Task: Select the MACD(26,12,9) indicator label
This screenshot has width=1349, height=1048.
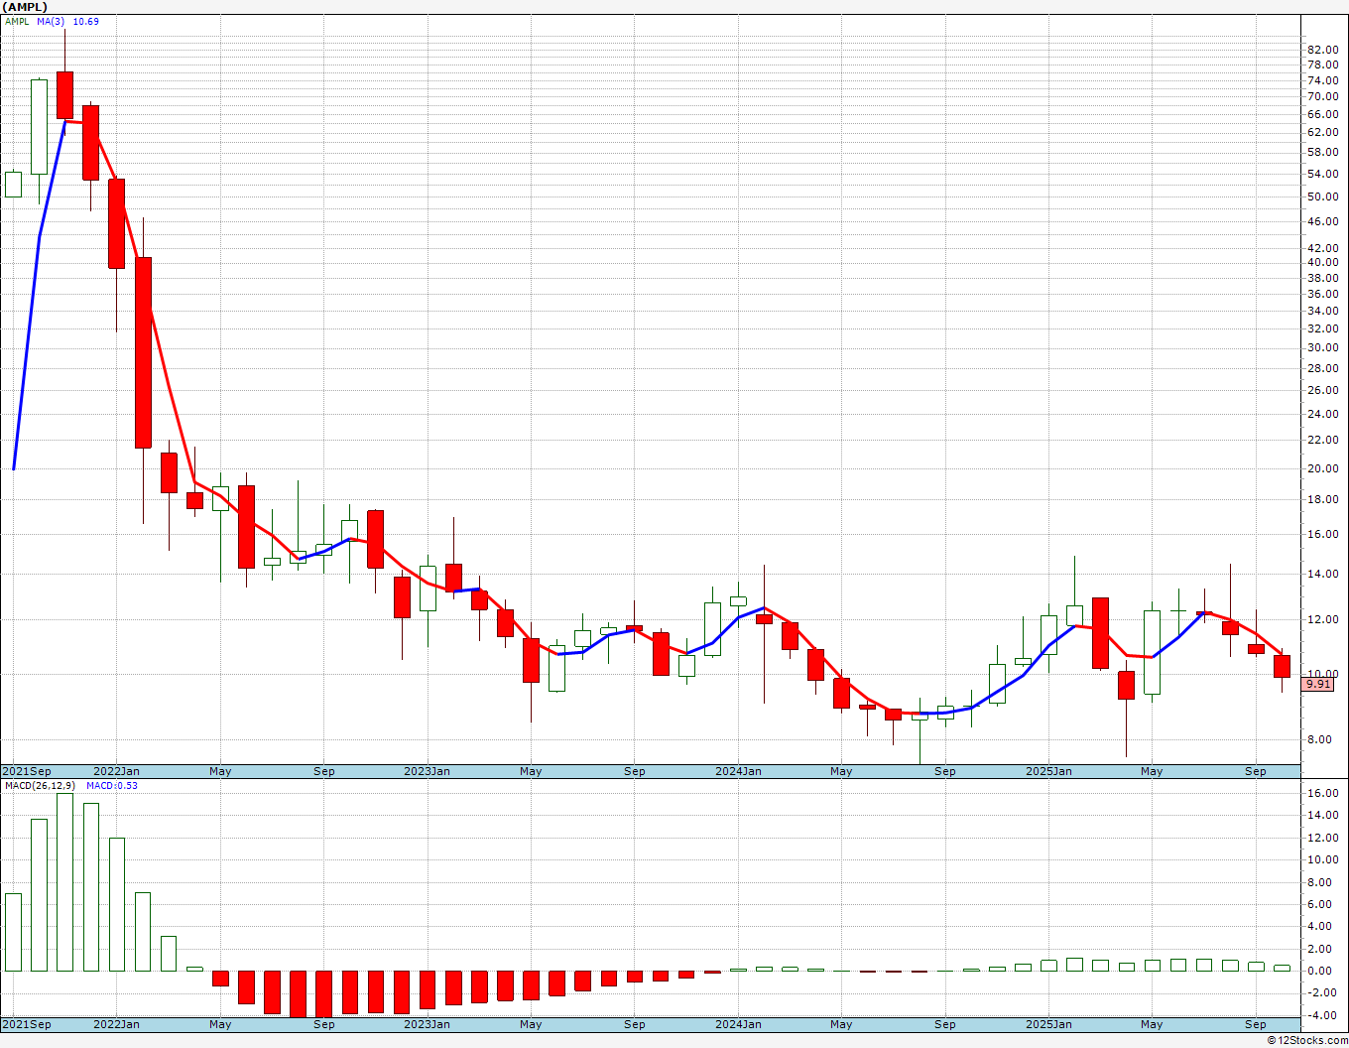Action: [x=40, y=785]
